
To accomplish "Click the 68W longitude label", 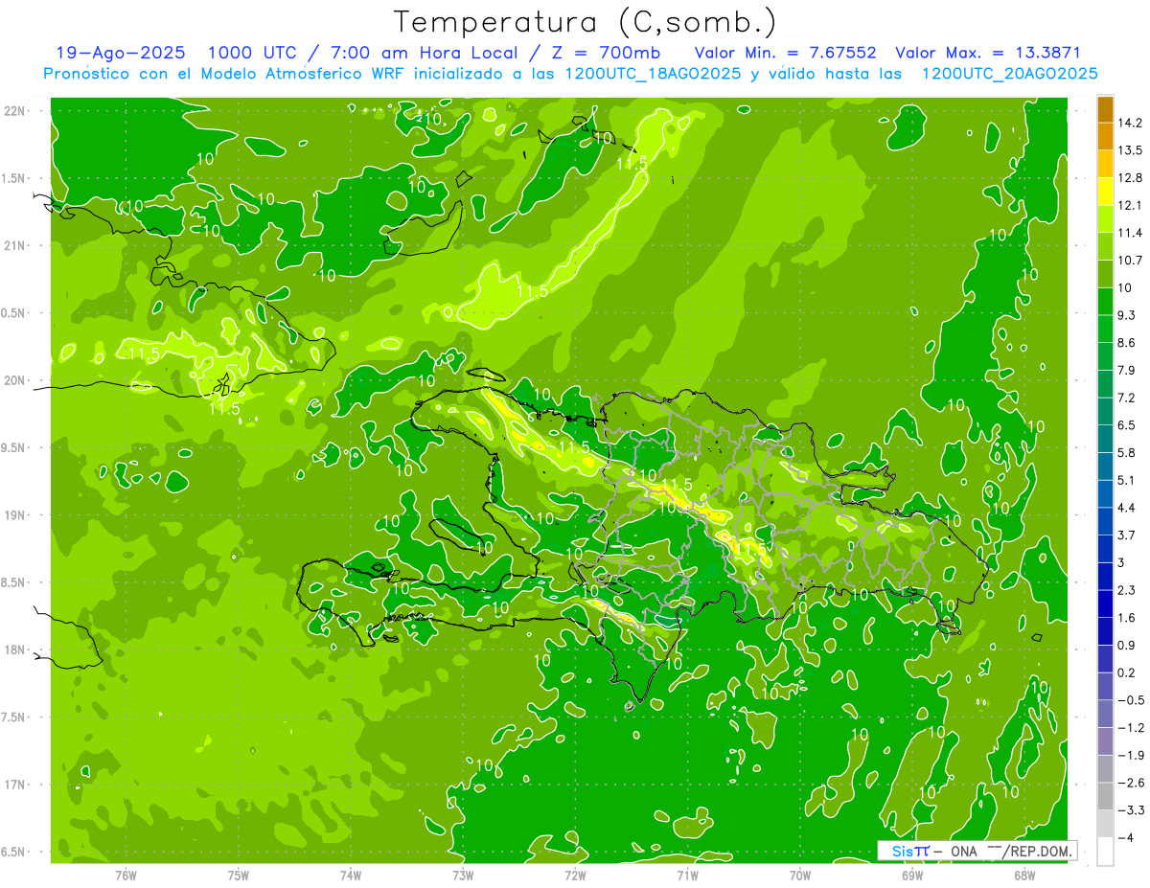I will pos(1023,876).
